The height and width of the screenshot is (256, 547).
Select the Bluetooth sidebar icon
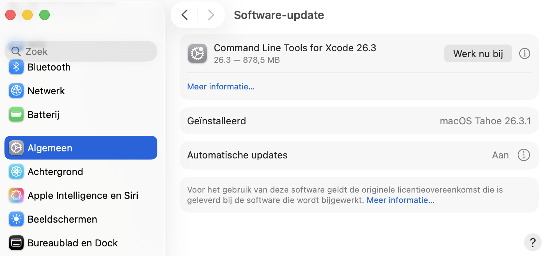click(16, 67)
